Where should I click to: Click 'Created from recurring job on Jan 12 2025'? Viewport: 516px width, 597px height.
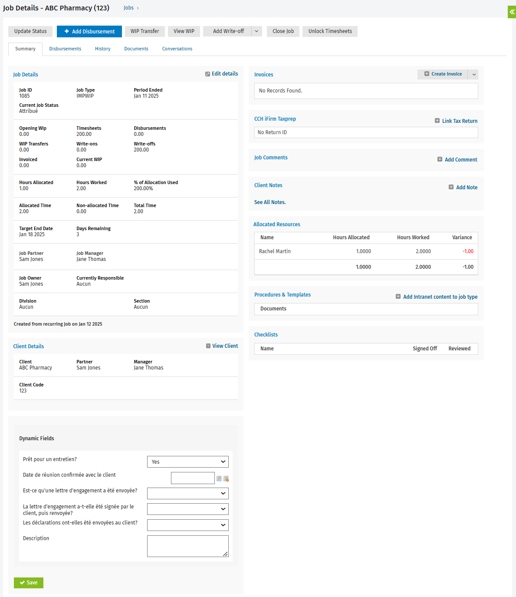click(x=58, y=324)
